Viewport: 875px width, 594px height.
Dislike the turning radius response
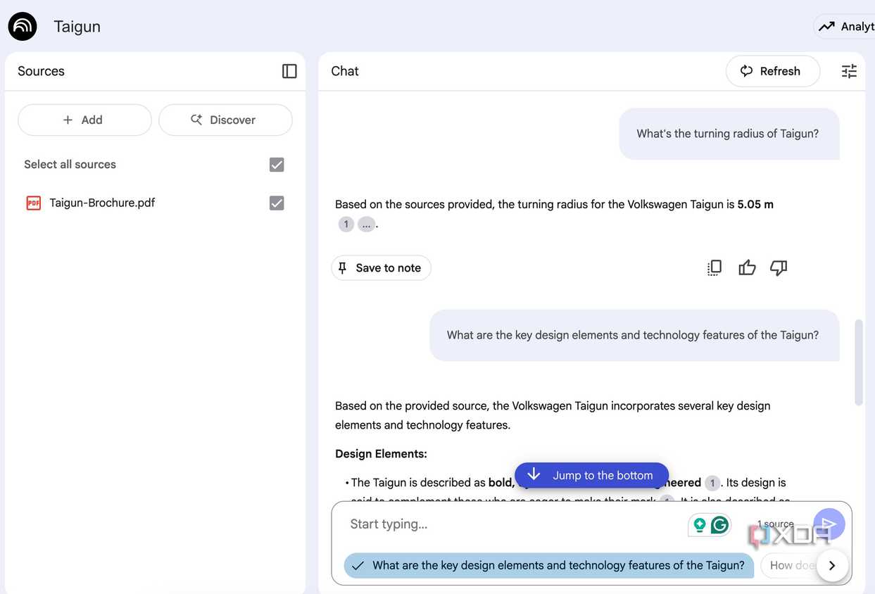[779, 267]
